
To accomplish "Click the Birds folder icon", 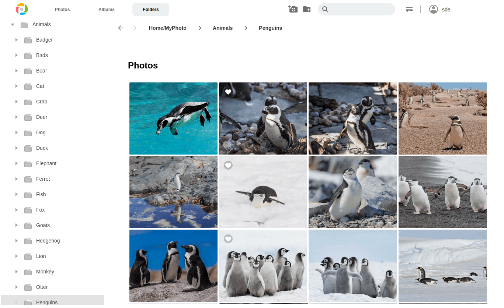I will point(28,56).
